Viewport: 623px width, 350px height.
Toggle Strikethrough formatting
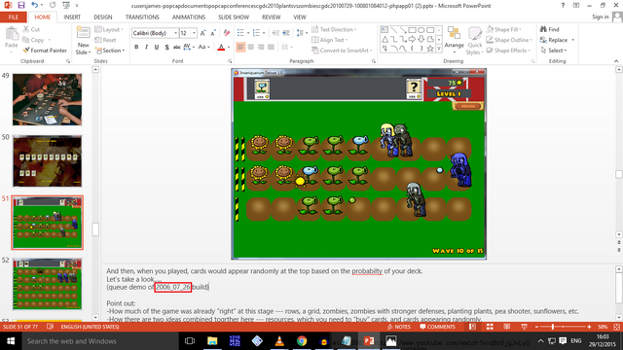[177, 48]
